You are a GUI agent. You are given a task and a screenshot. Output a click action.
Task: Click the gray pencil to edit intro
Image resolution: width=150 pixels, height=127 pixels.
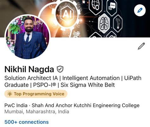pos(141,46)
